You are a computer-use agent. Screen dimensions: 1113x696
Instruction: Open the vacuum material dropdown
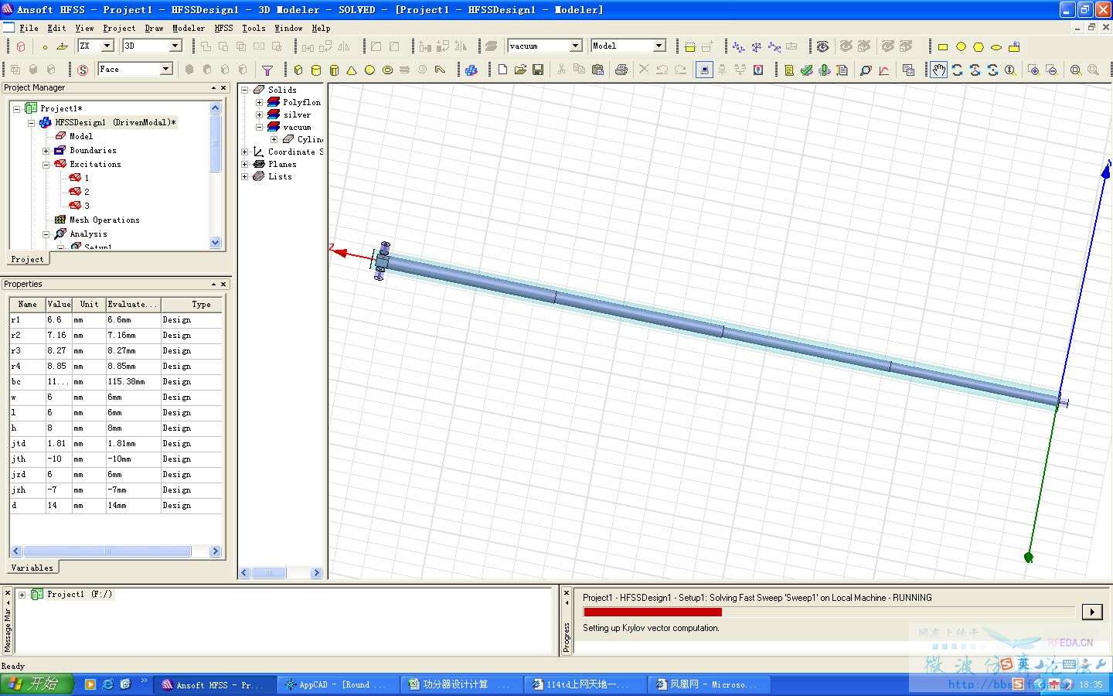point(575,46)
